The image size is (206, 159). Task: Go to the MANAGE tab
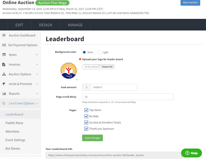tap(75, 25)
